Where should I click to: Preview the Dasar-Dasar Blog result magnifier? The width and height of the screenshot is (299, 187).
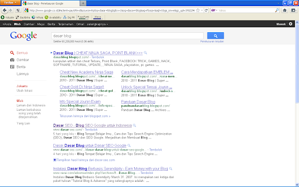[129, 145]
